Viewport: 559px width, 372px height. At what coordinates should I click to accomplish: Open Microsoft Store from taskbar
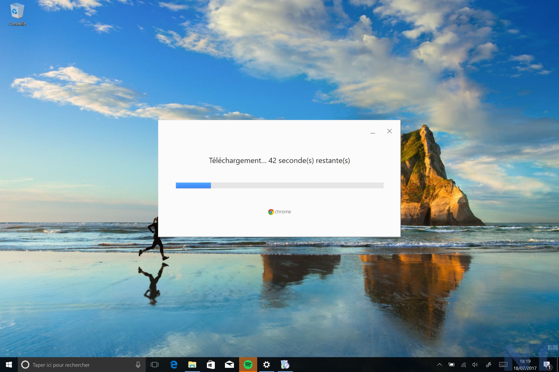coord(211,365)
